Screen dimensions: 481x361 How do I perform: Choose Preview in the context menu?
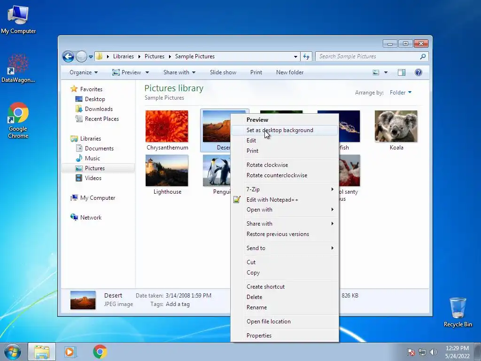click(x=285, y=120)
